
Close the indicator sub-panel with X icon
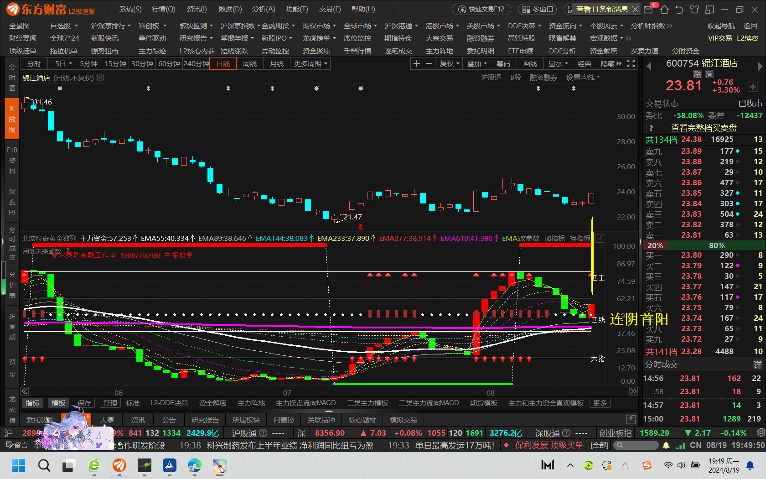coord(600,238)
